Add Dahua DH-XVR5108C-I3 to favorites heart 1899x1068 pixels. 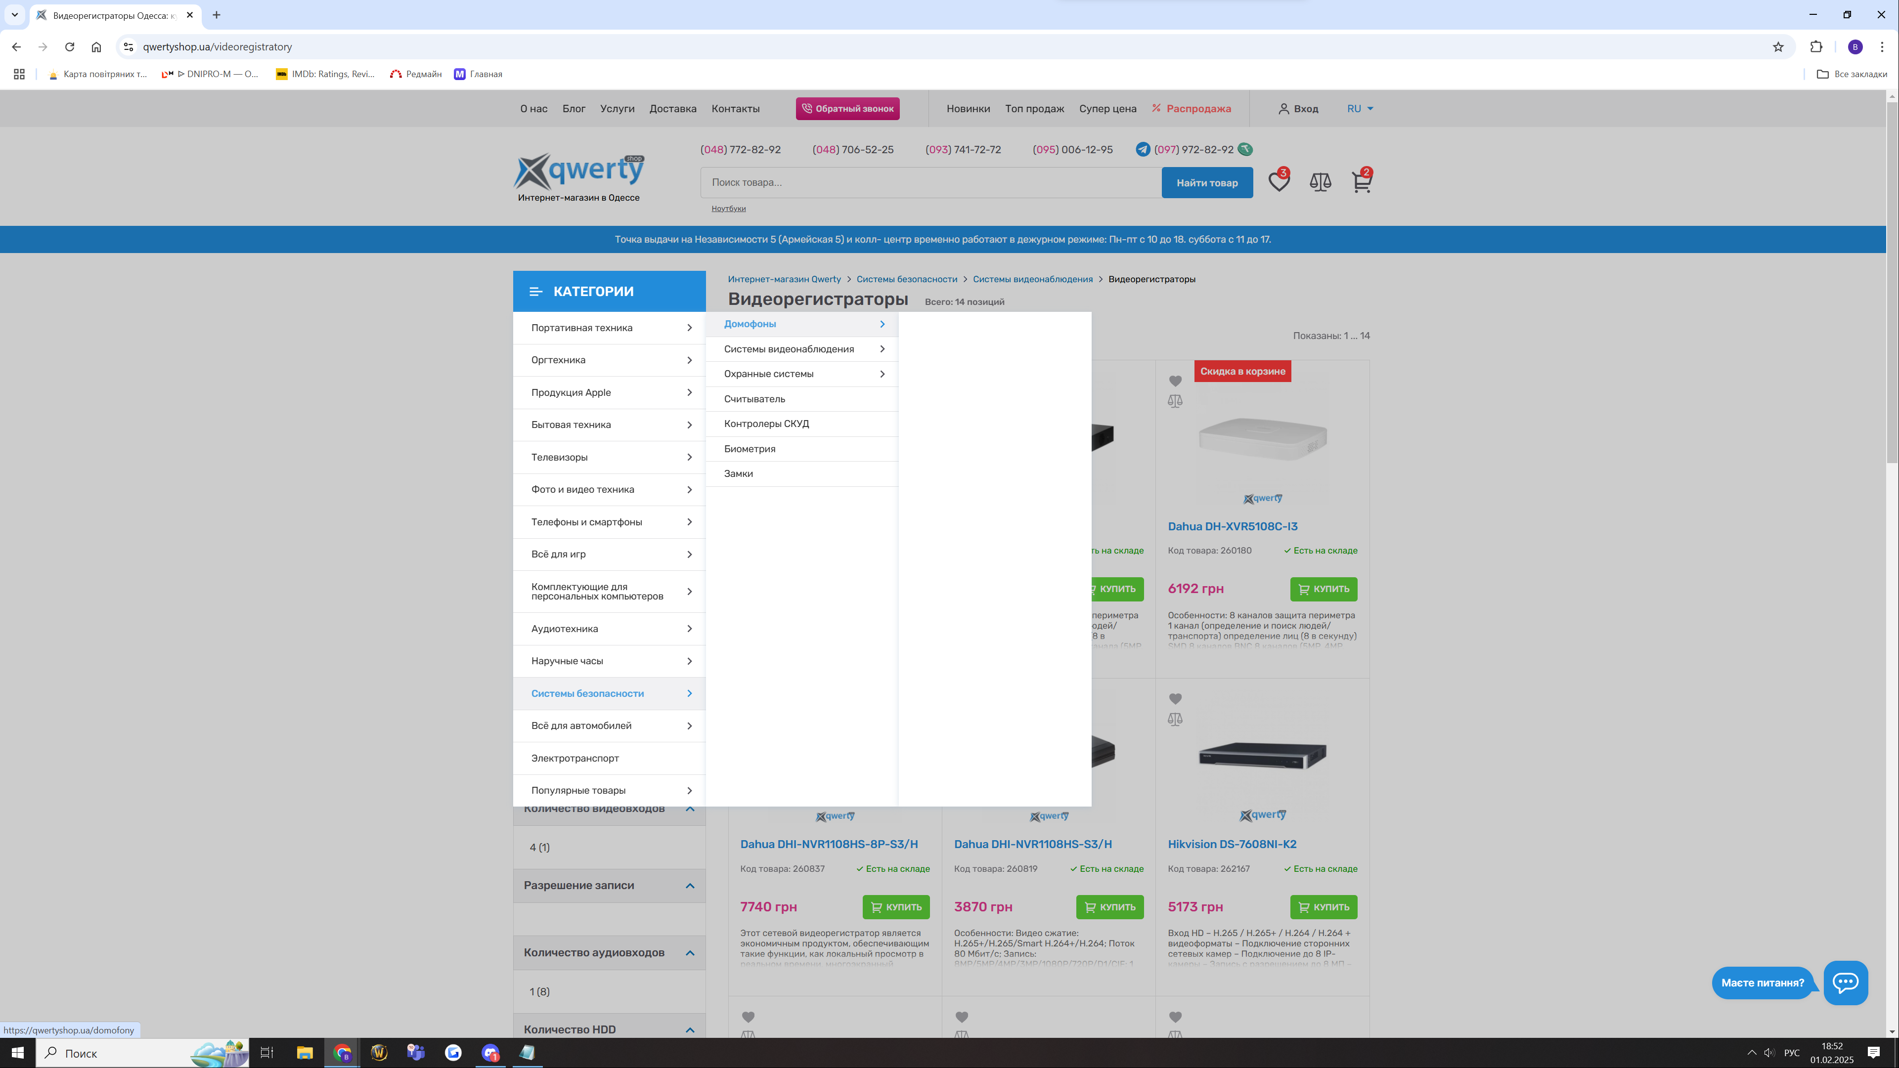click(x=1175, y=381)
